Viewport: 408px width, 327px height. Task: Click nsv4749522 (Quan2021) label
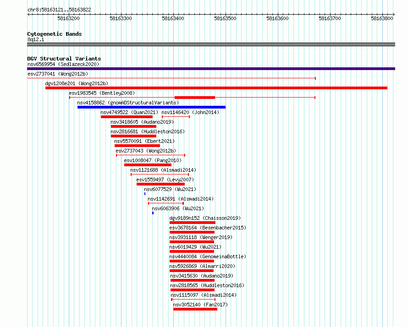tap(129, 112)
